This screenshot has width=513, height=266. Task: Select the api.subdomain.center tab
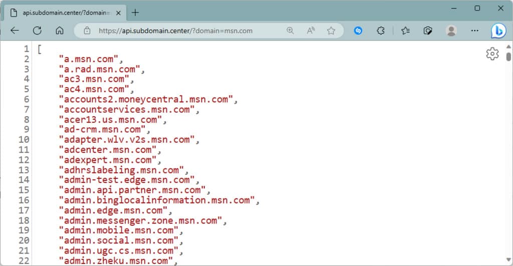click(65, 13)
